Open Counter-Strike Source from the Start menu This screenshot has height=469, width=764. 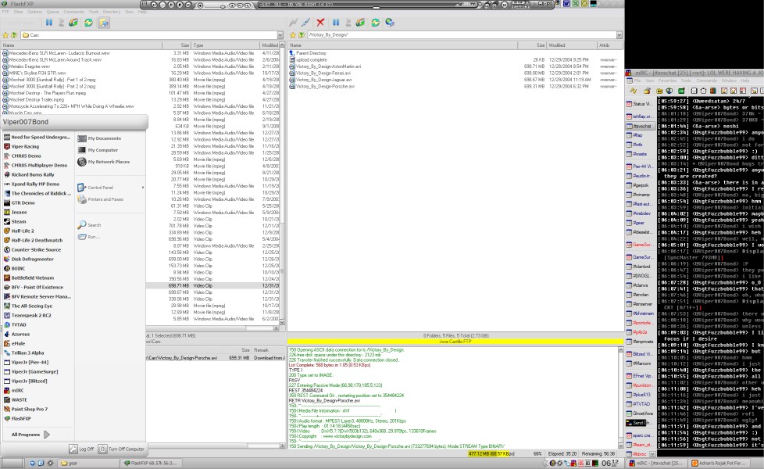(x=35, y=249)
